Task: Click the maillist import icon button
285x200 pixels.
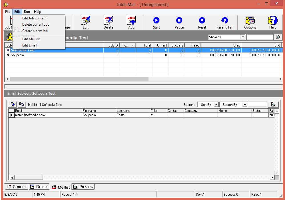Action: (13, 104)
